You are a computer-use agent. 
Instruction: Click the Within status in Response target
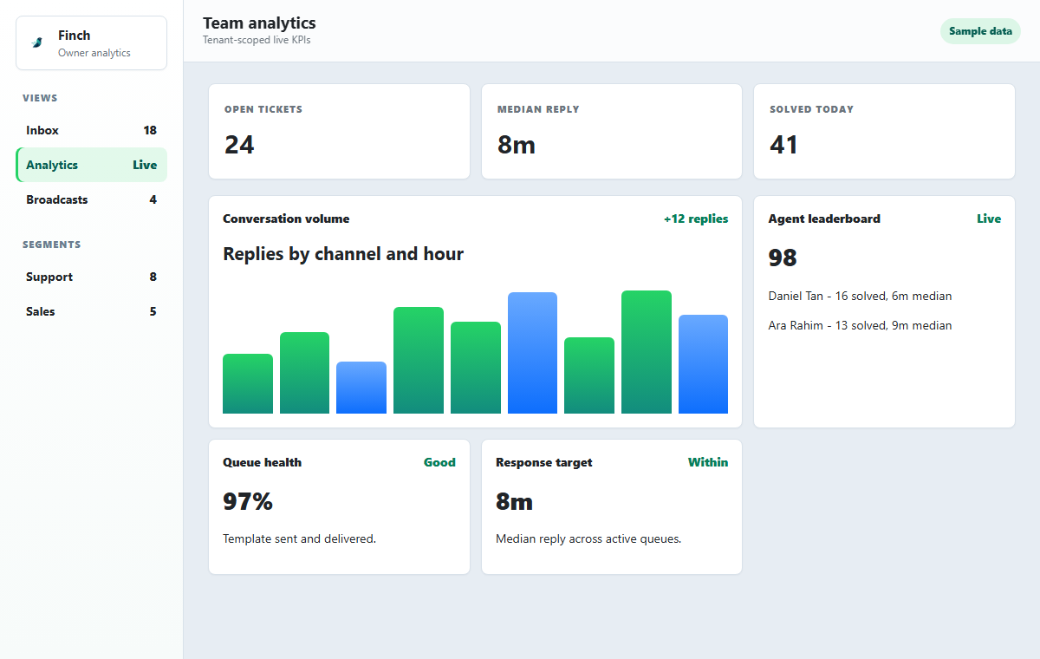pyautogui.click(x=708, y=462)
